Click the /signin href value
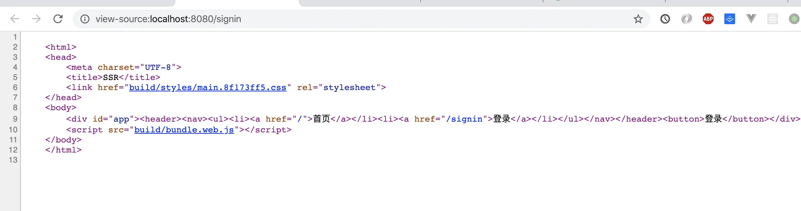 tap(464, 119)
